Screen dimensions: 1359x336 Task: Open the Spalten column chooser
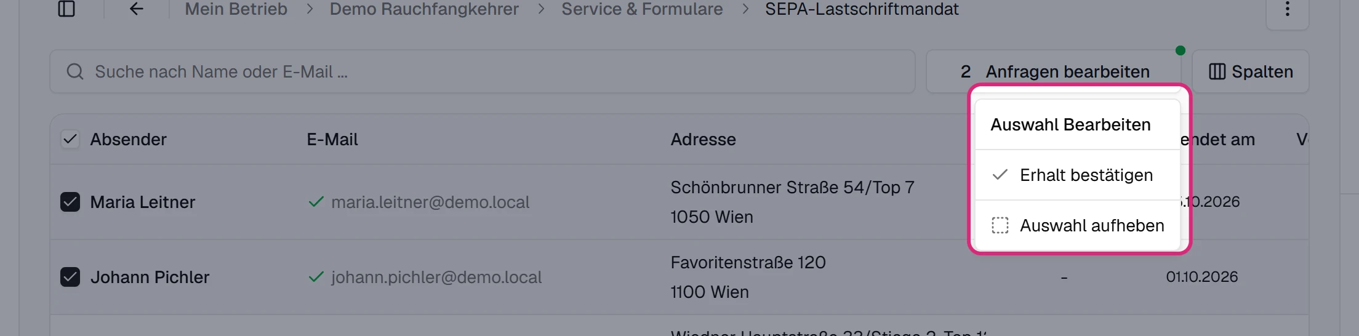tap(1251, 72)
